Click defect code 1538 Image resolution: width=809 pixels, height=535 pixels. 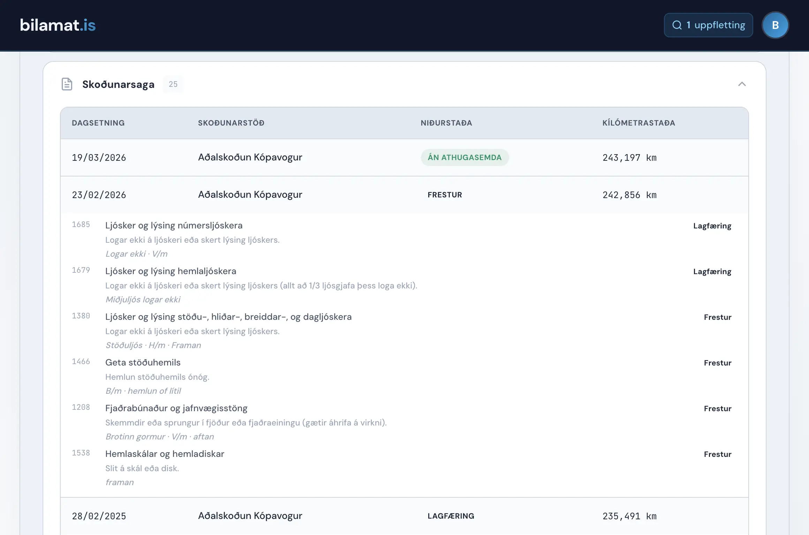[x=81, y=453]
